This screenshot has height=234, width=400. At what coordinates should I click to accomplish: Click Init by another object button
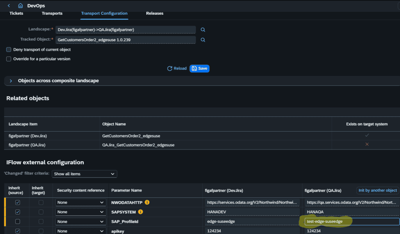click(378, 190)
